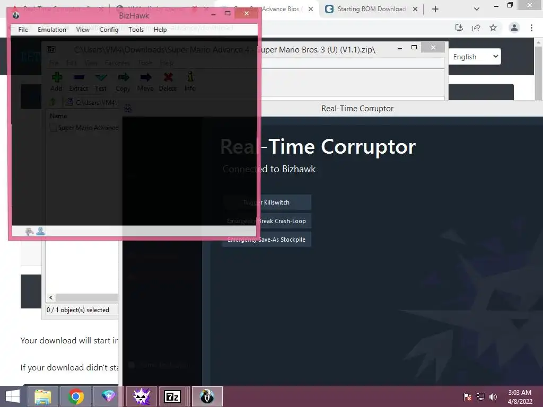Click the BizHawk title bar app icon

coord(15,15)
